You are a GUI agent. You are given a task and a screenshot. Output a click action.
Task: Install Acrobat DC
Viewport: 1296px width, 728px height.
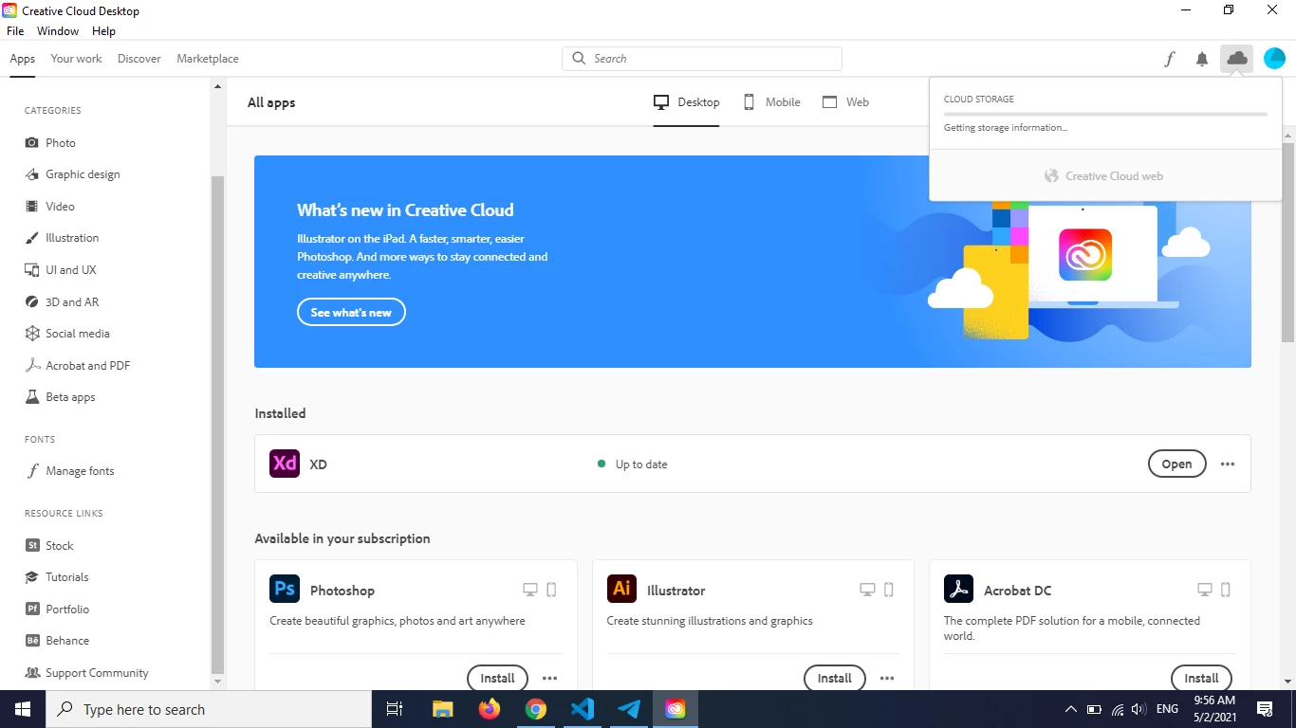point(1201,678)
